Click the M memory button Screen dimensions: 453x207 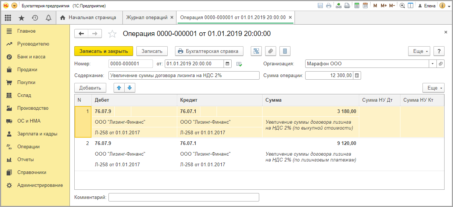click(375, 6)
